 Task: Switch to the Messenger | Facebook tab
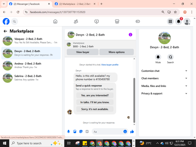29,4
